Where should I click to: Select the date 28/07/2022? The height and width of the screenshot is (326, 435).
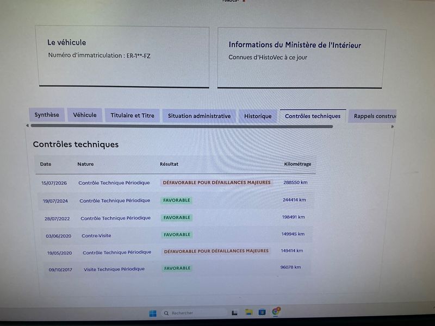57,219
